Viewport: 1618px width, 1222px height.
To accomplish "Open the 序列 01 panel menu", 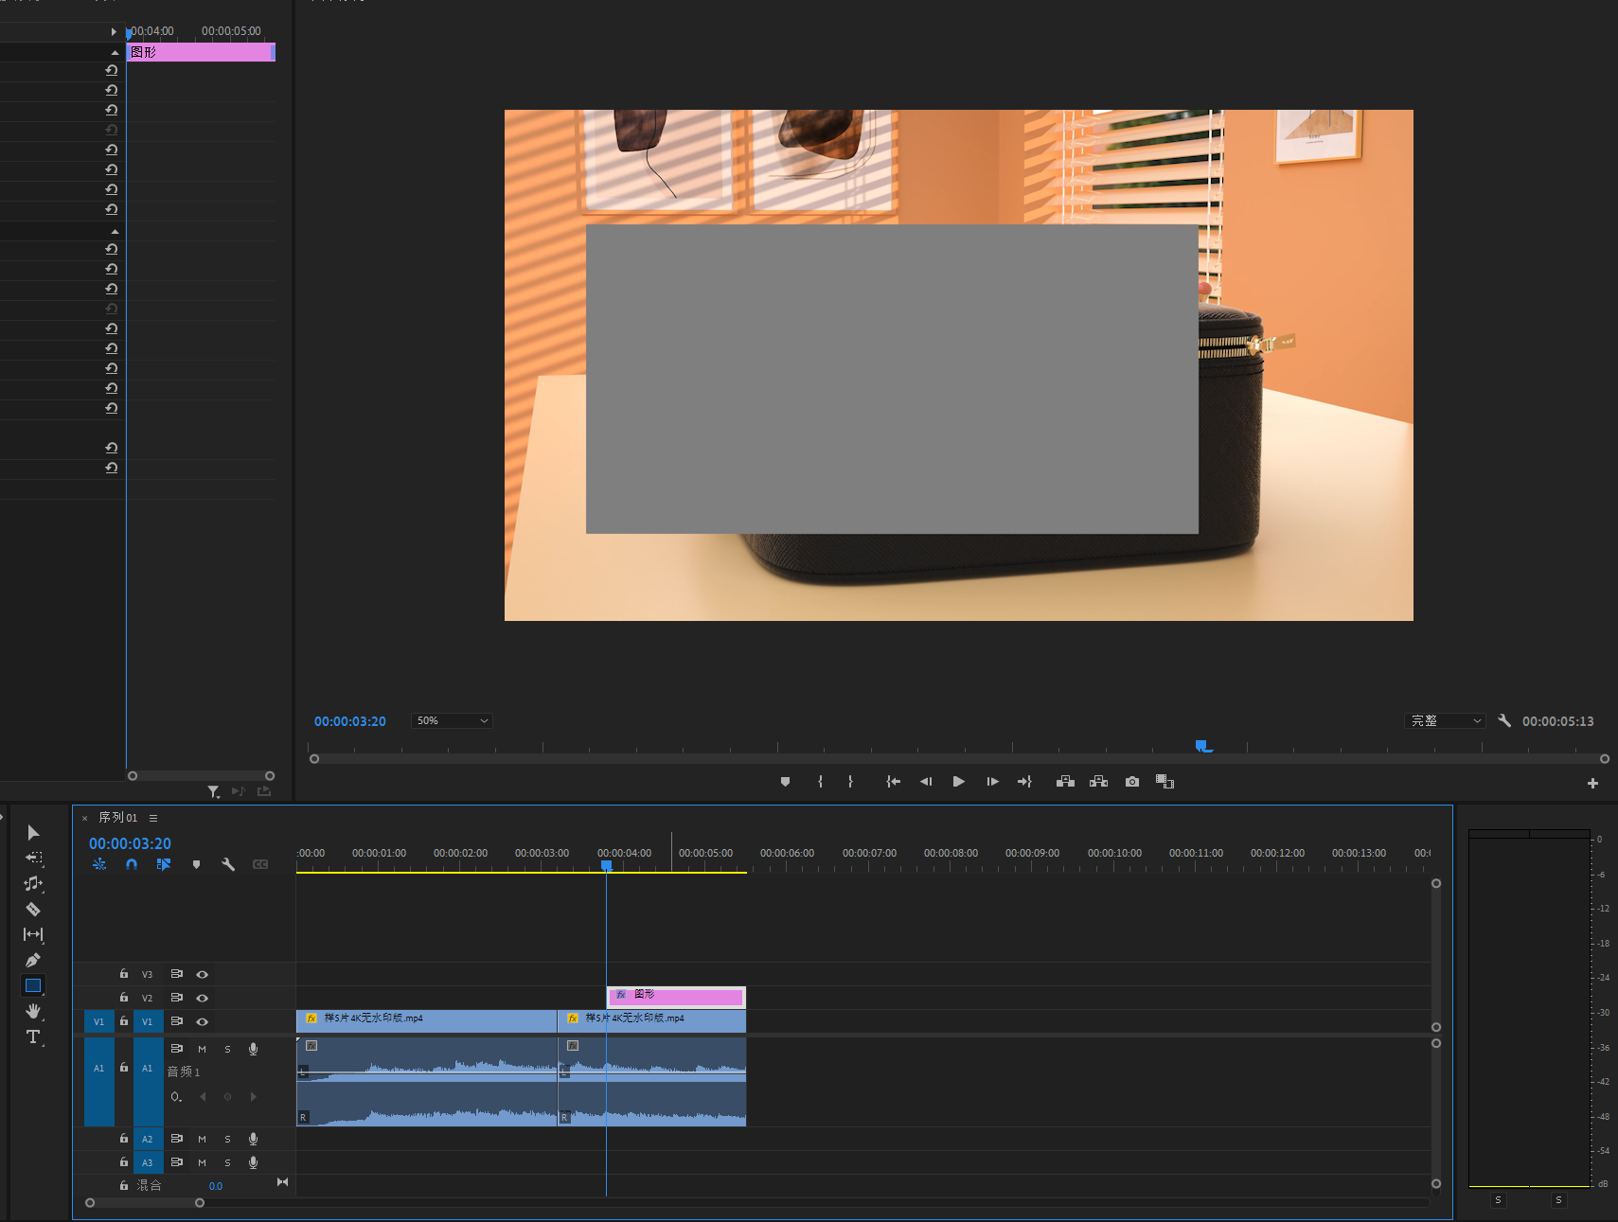I will coord(153,818).
